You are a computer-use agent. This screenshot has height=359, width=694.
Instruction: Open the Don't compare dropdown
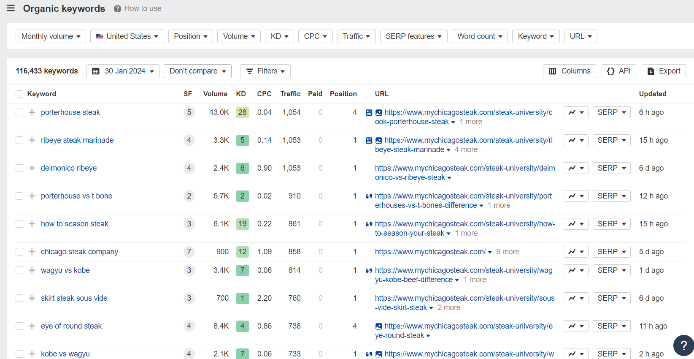(x=198, y=71)
